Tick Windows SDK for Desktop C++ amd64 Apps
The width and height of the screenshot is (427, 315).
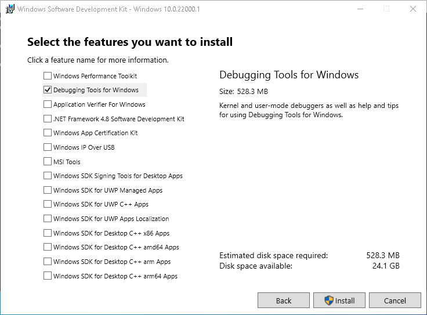(48, 247)
